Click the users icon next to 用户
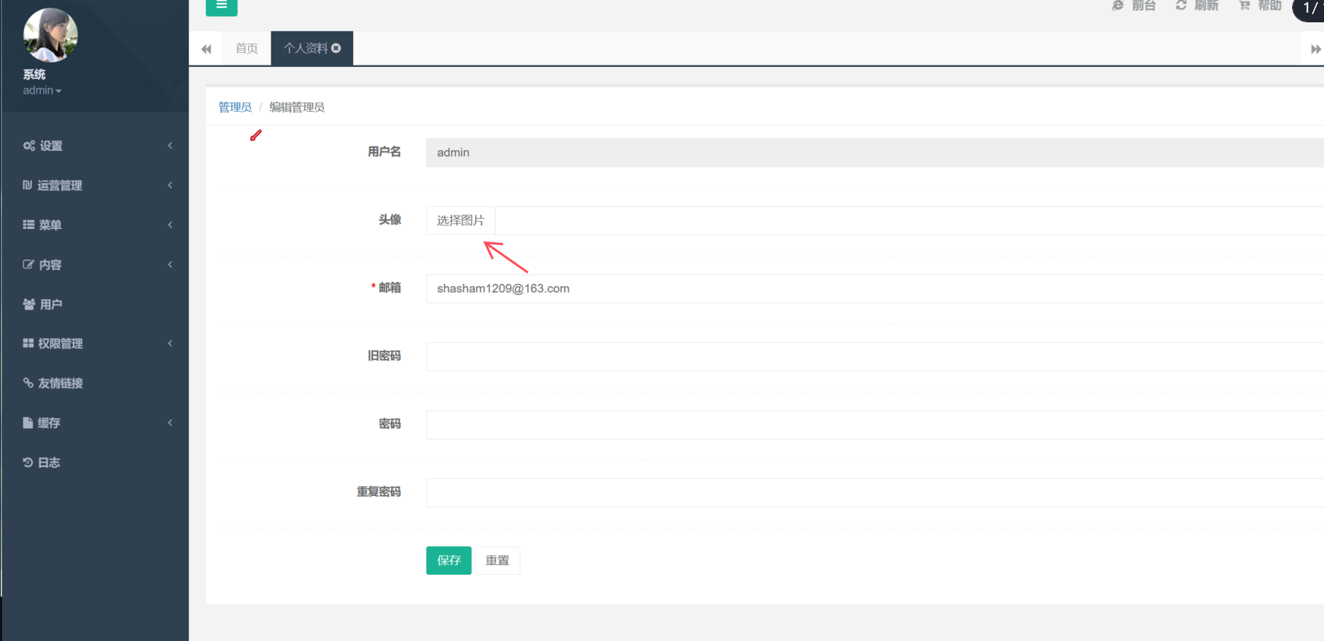The width and height of the screenshot is (1324, 641). point(29,304)
